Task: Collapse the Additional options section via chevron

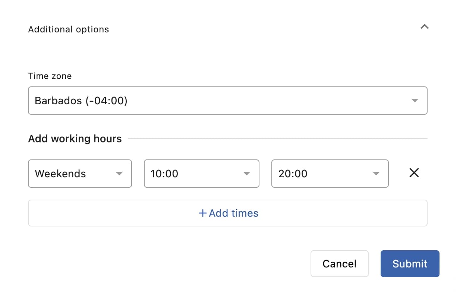Action: click(424, 26)
